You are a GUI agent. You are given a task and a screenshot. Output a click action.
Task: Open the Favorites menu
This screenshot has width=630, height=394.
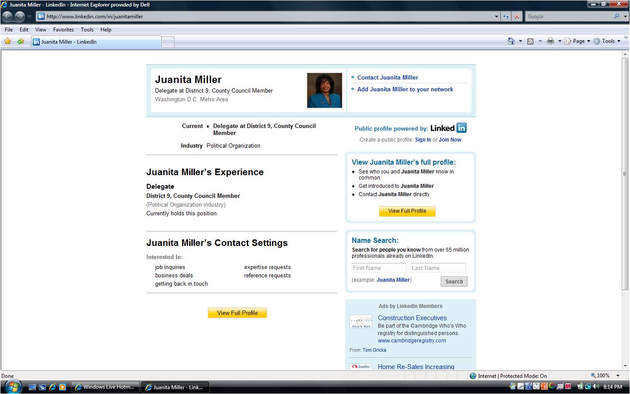63,30
